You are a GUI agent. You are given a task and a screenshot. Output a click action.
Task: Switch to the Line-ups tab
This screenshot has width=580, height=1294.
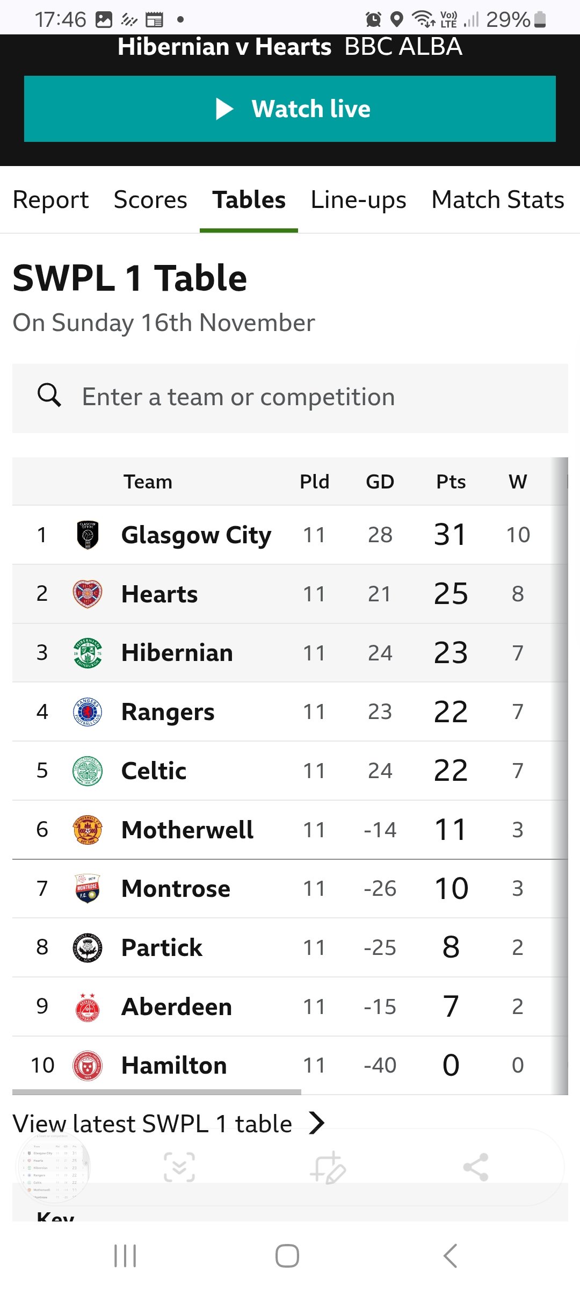[358, 199]
